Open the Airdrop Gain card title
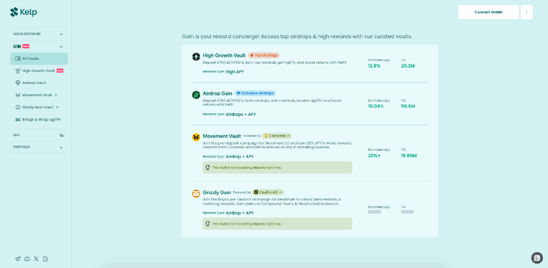 (x=217, y=94)
